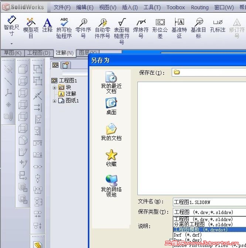
Task: Select the 注解 folder in tree
Action: click(x=67, y=94)
